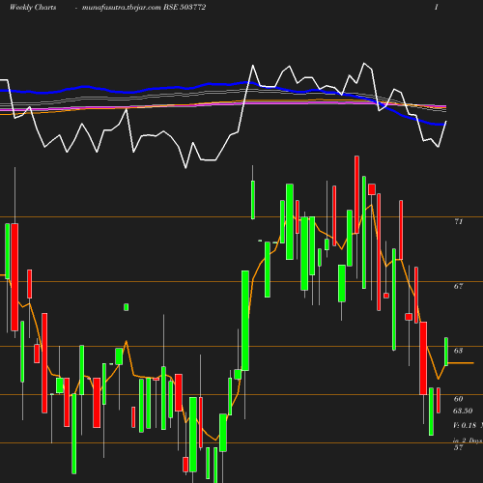Click the 63 price axis label
483x483 pixels.
(459, 351)
